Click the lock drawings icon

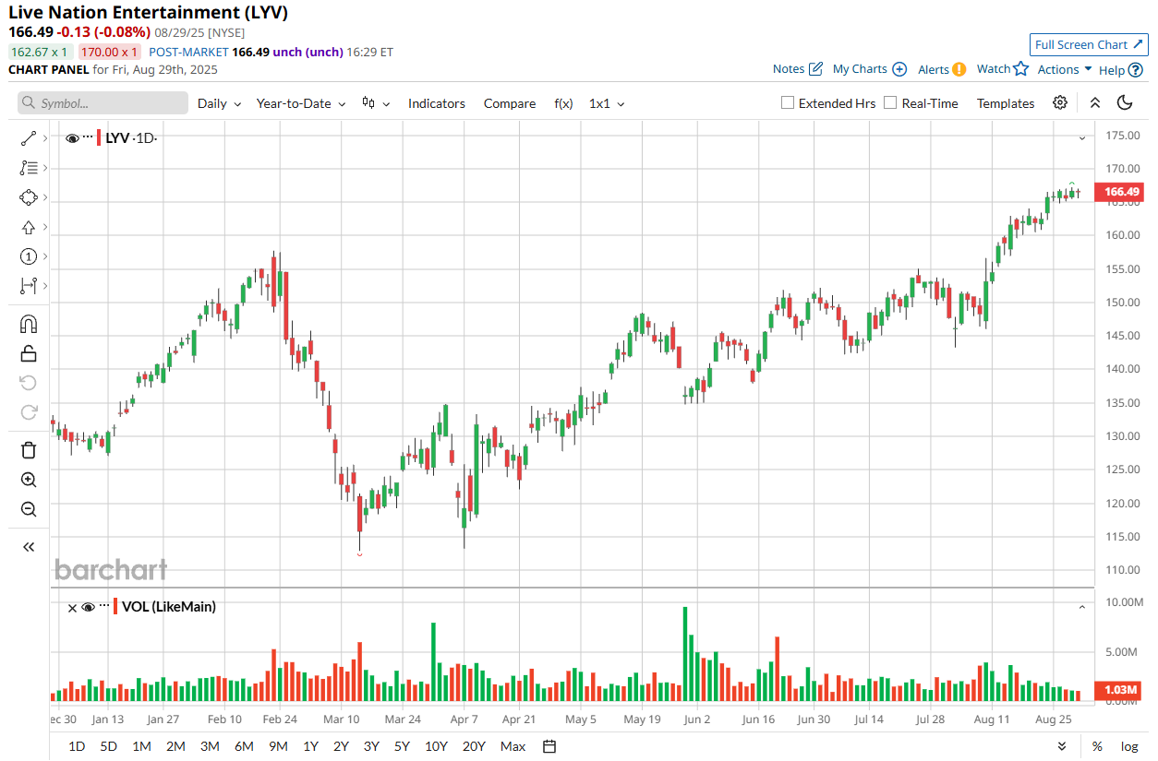tap(28, 353)
